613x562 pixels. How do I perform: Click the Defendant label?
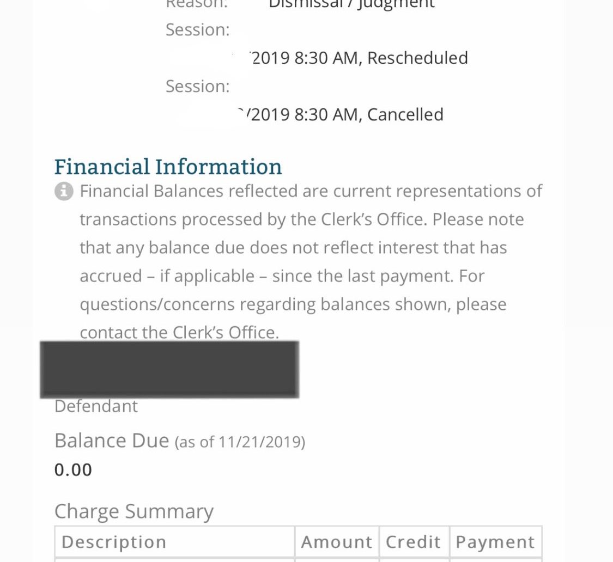pyautogui.click(x=96, y=406)
